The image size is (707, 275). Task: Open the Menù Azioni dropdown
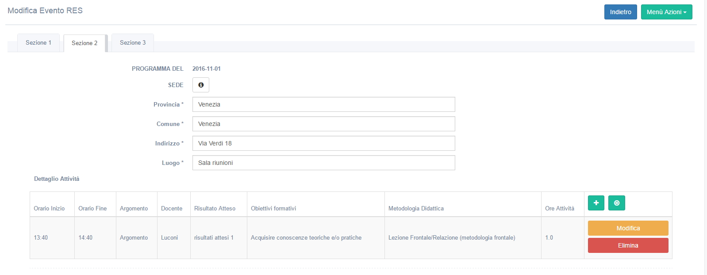pos(666,12)
